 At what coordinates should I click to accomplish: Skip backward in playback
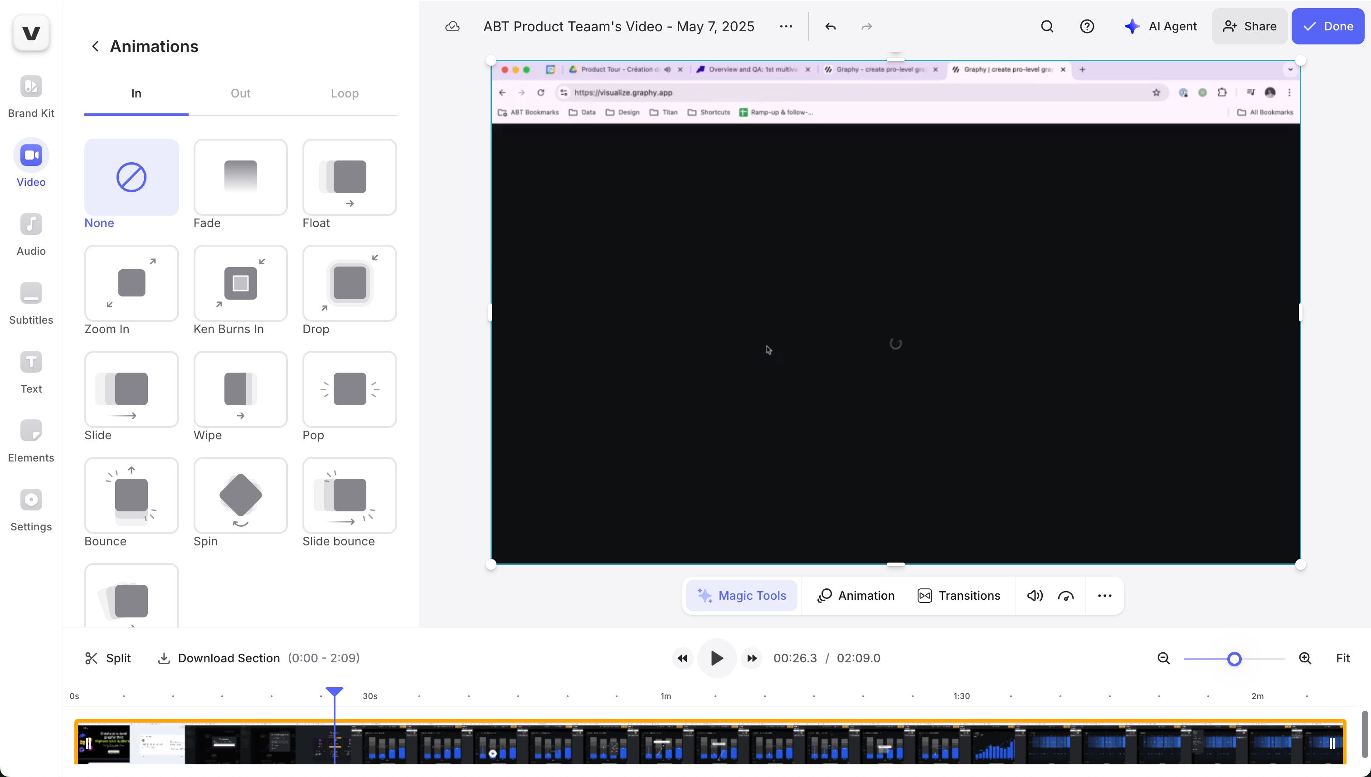[682, 658]
